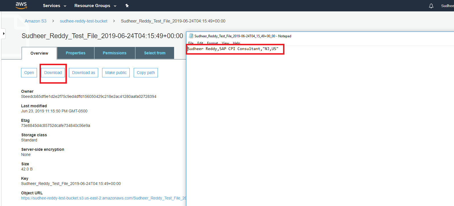Open the notifications bell icon

[431, 6]
